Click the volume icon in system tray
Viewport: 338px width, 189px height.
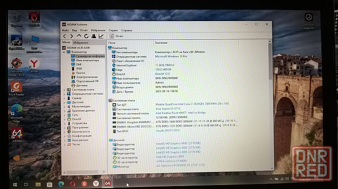tap(287, 178)
